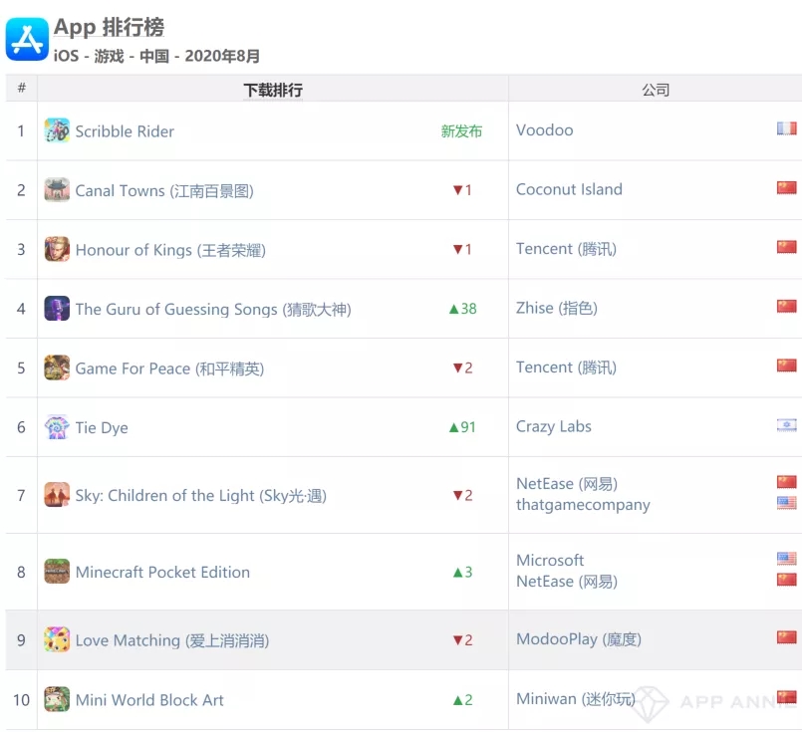The image size is (802, 732).
Task: Click the US flag beside Microsoft
Action: tap(787, 559)
